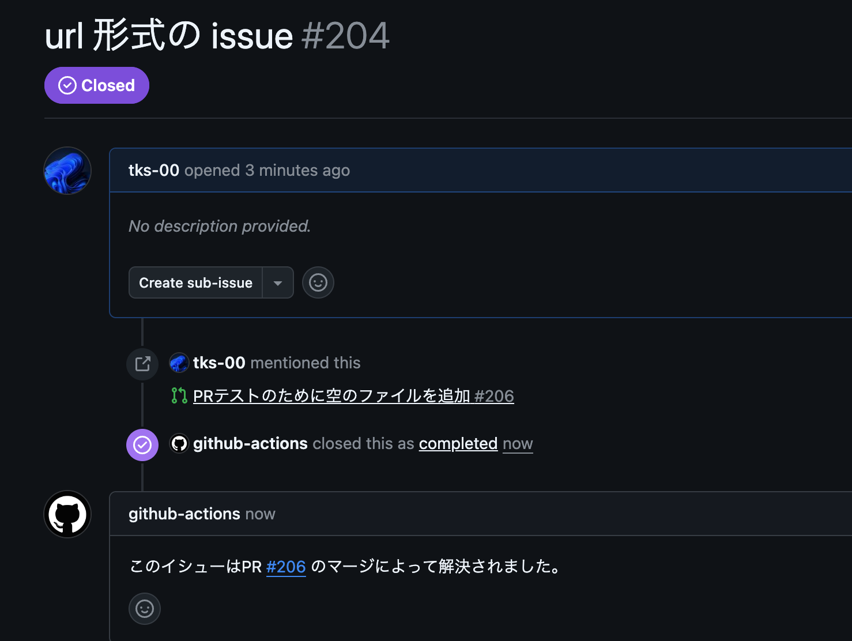The width and height of the screenshot is (852, 641).
Task: Click the github-actions octocat avatar on the comment
Action: click(x=67, y=514)
